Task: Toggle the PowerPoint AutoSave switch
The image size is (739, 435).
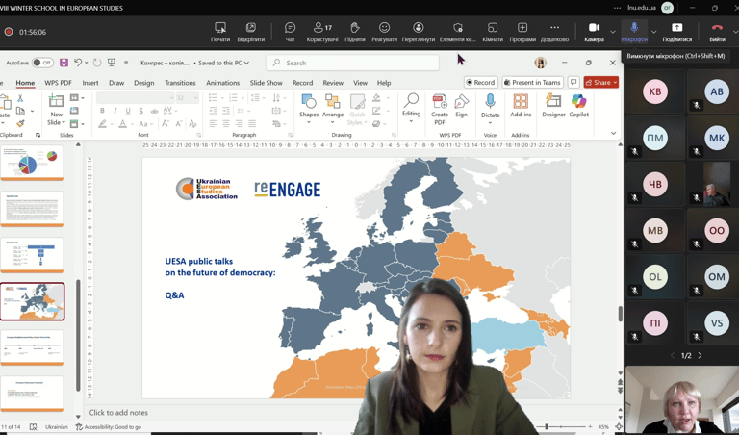Action: point(42,63)
